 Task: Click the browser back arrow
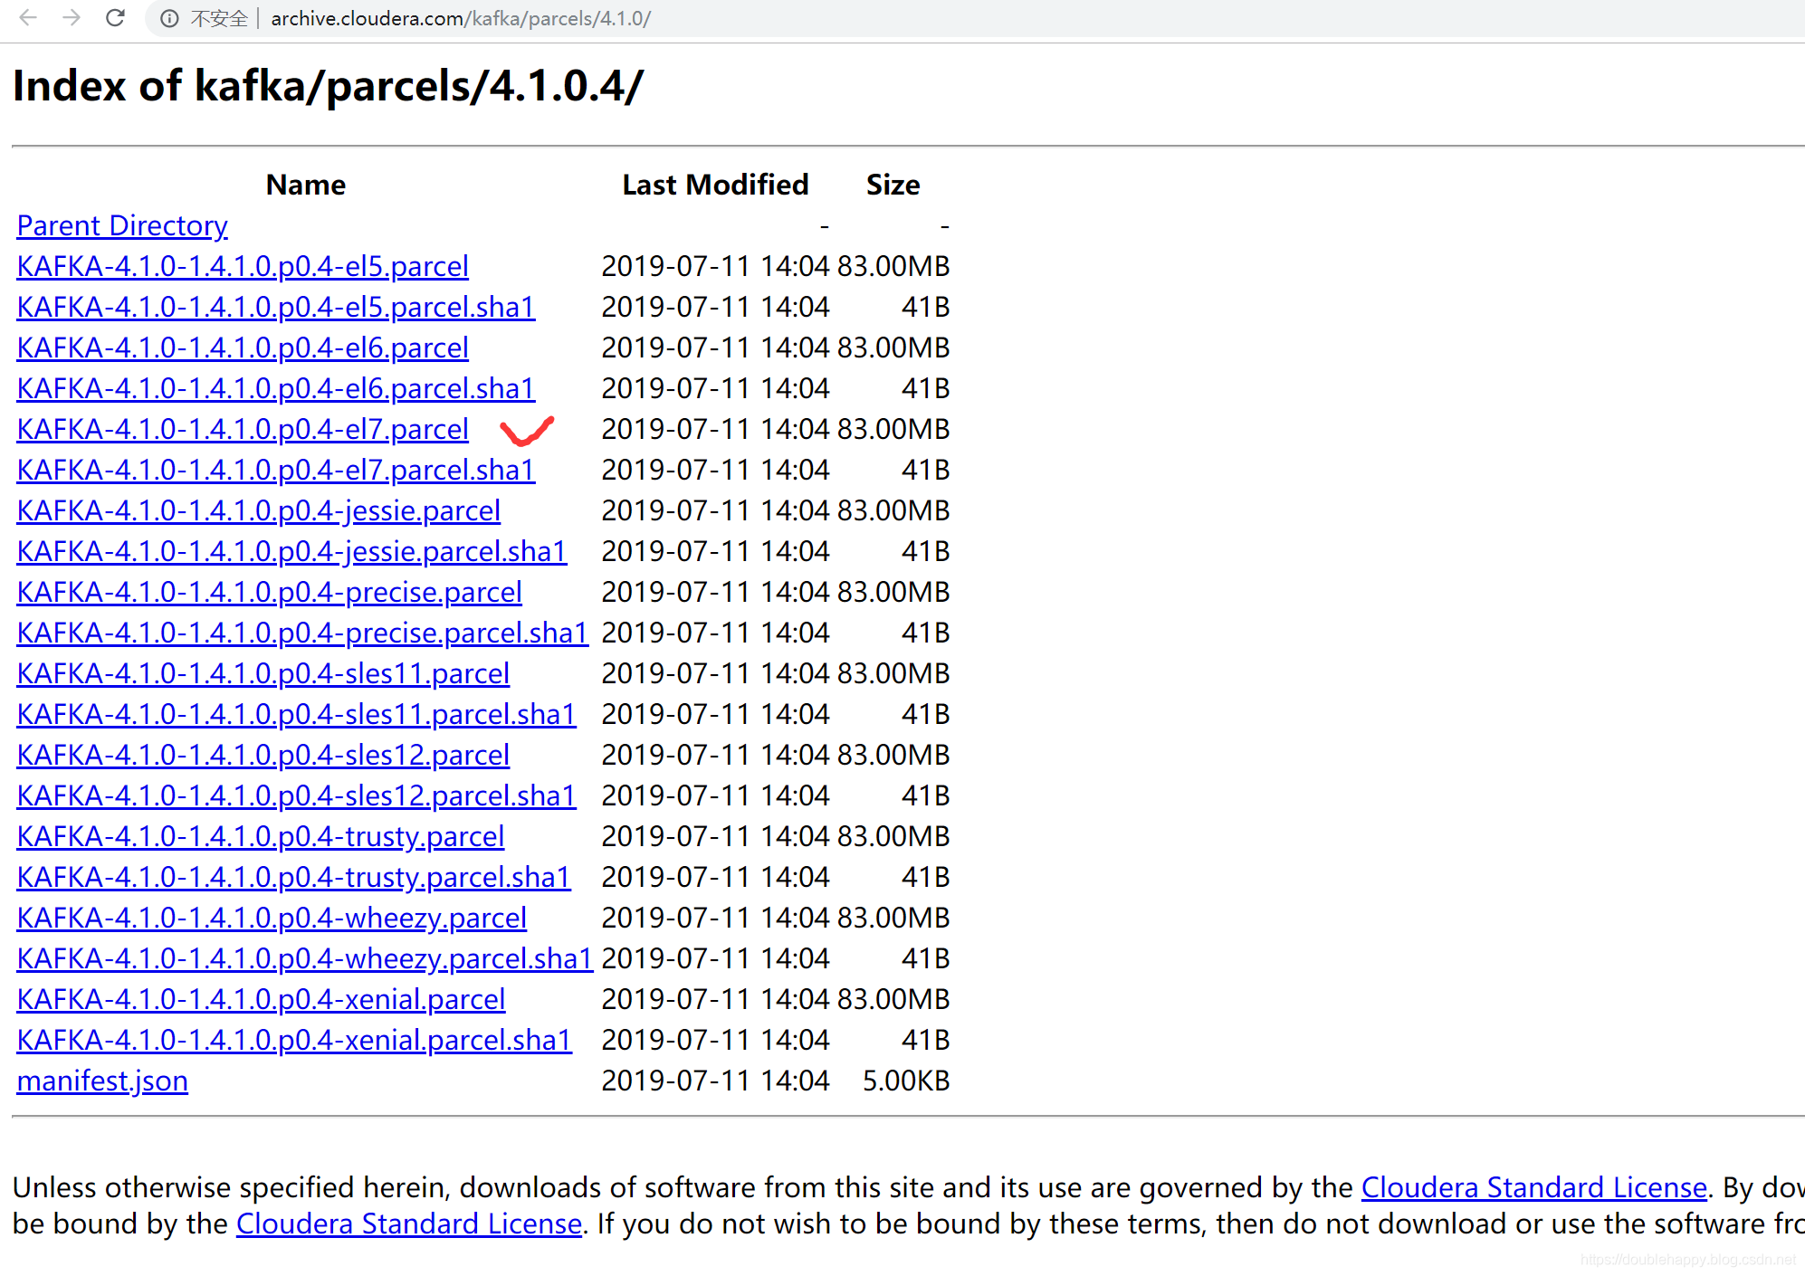pyautogui.click(x=27, y=18)
